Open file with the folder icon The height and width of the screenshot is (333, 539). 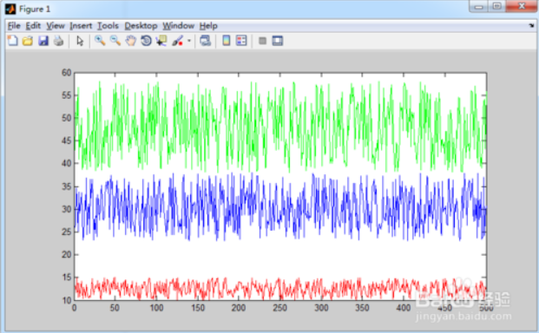28,41
